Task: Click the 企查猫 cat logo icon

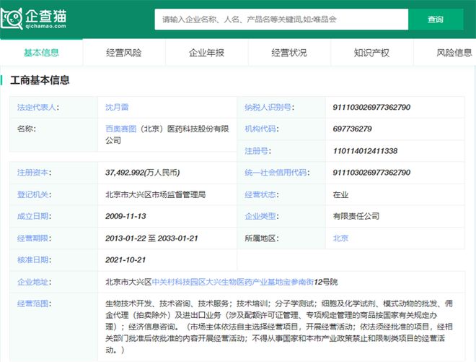Action: 12,19
